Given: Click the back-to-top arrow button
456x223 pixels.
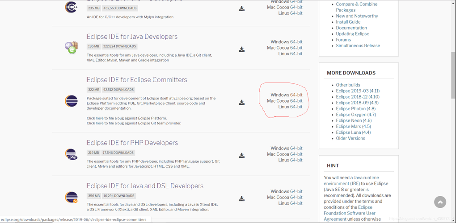Looking at the screenshot, I should 440,202.
